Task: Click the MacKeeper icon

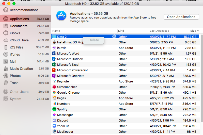Action: (54, 131)
